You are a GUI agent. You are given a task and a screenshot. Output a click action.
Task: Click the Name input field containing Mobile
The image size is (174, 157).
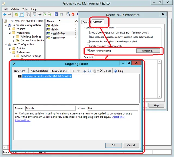coord(50,108)
